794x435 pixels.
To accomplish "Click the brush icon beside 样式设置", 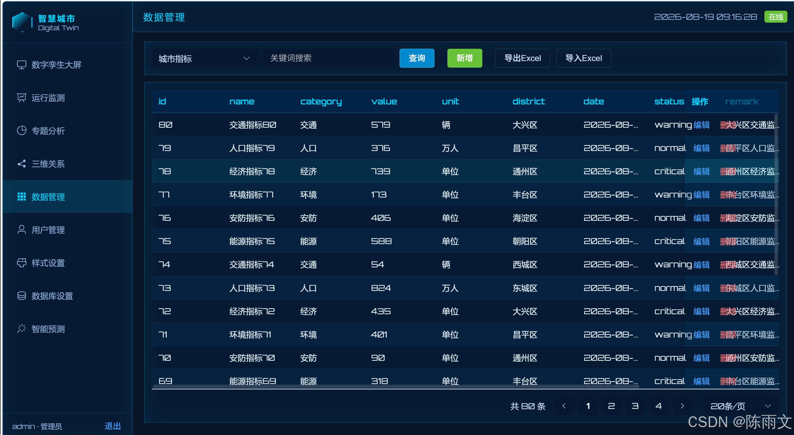I will coord(21,263).
